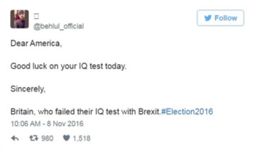Follow @behlul_official via the Follow label
The width and height of the screenshot is (254, 150).
pyautogui.click(x=226, y=18)
